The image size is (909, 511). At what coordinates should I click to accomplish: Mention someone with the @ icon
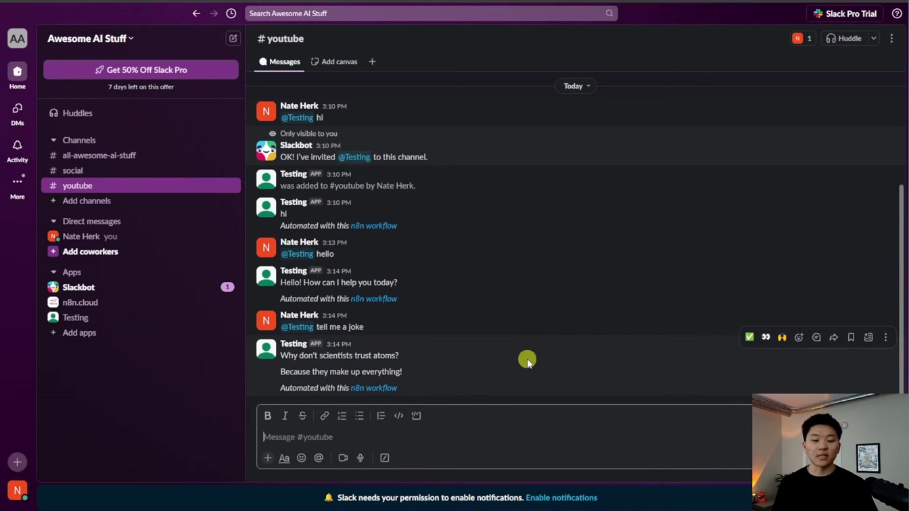click(x=319, y=458)
